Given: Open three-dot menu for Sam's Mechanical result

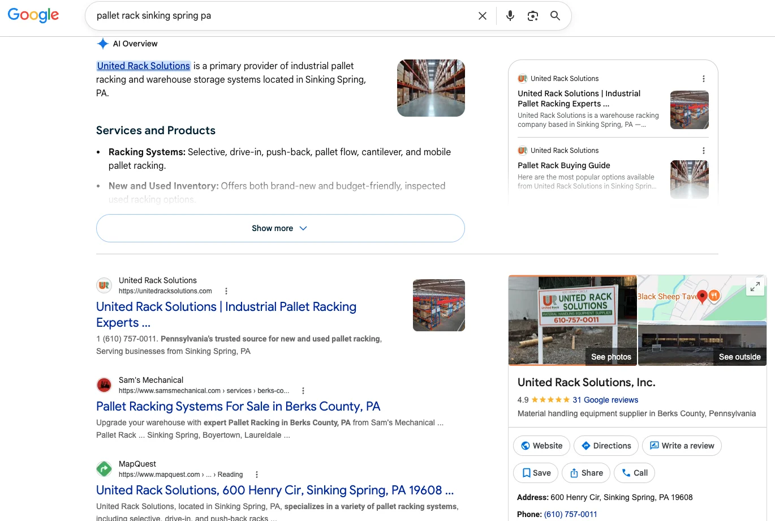Looking at the screenshot, I should [x=303, y=391].
